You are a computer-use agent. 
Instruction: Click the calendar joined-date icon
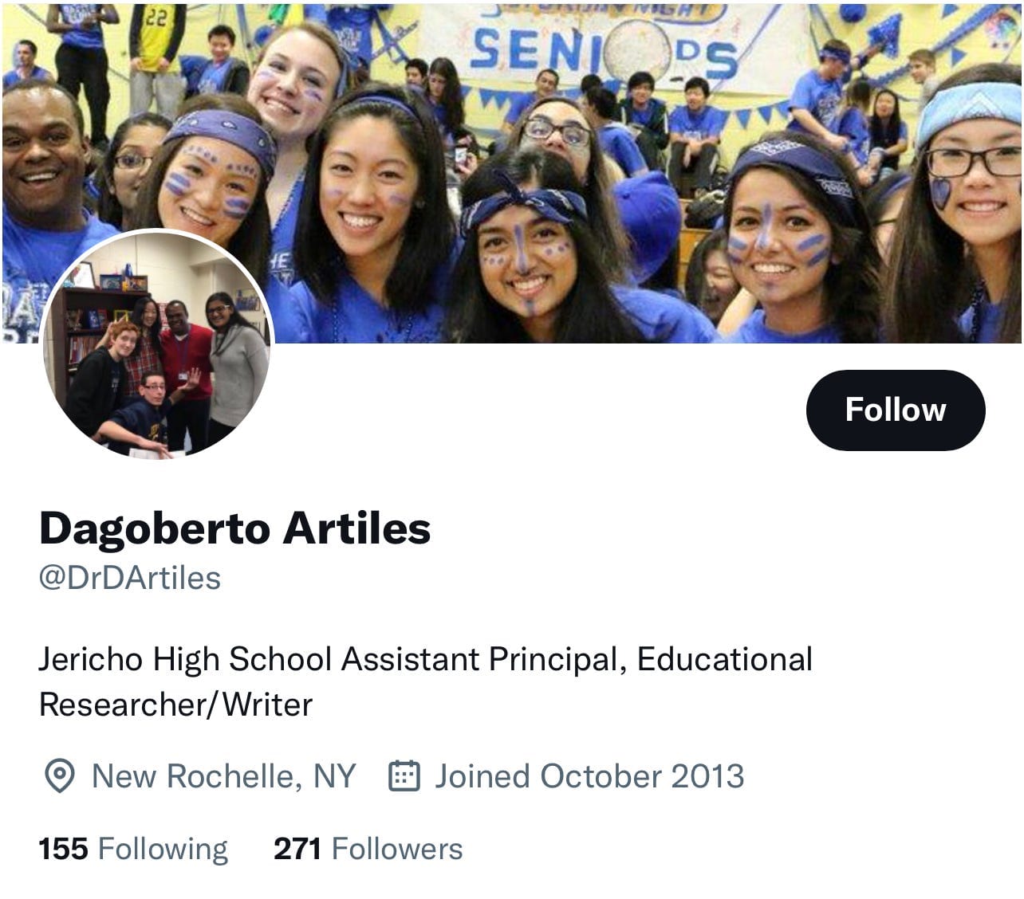404,775
